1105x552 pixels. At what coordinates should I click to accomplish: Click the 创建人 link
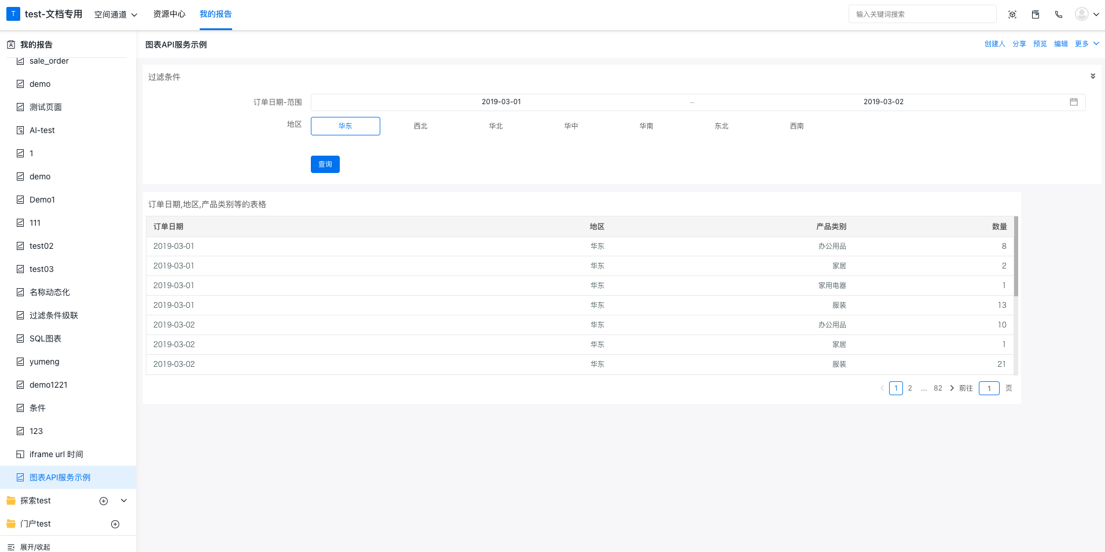click(995, 44)
